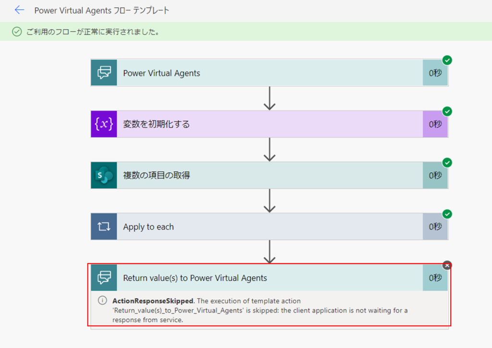Expand the 変数を初期化する step
492x348 pixels.
click(270, 124)
